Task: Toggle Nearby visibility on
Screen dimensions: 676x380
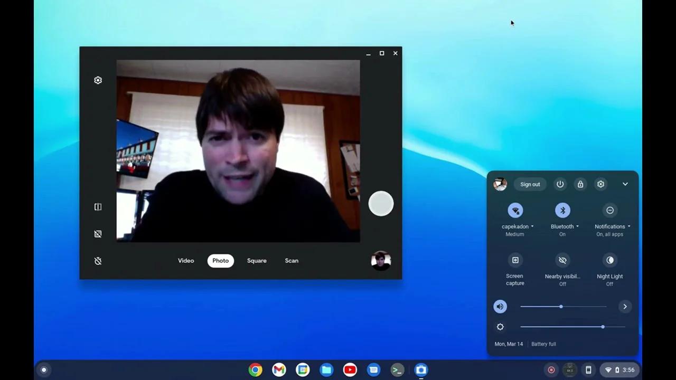Action: click(x=562, y=260)
